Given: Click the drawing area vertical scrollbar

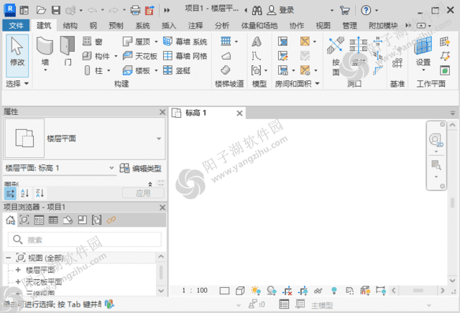Looking at the screenshot, I should coord(452,202).
